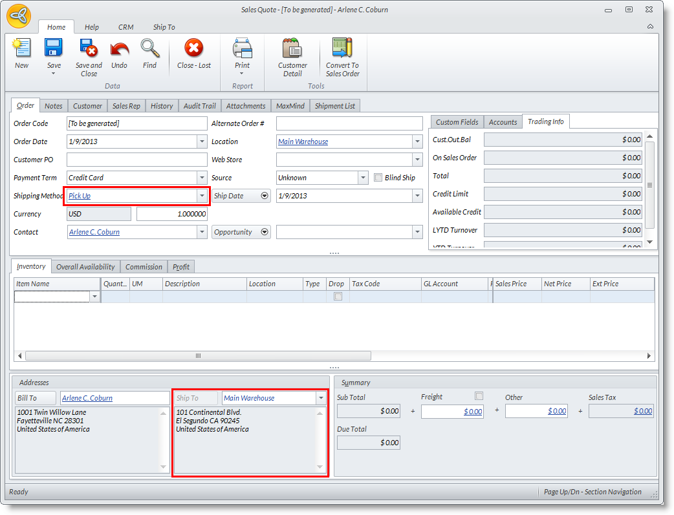Click the Main Warehouse location link
The width and height of the screenshot is (674, 515).
303,142
